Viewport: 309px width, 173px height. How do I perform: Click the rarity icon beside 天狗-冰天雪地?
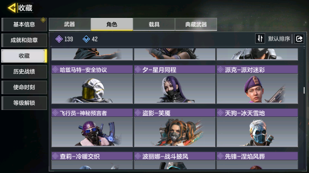click(x=220, y=113)
